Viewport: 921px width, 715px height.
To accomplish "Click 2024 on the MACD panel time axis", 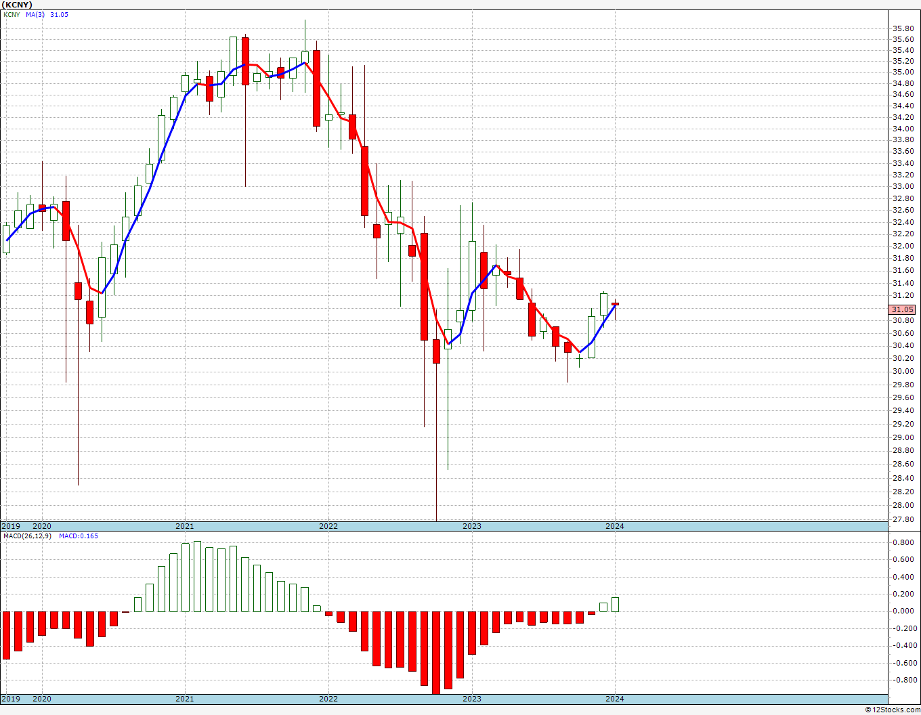I will [x=615, y=699].
